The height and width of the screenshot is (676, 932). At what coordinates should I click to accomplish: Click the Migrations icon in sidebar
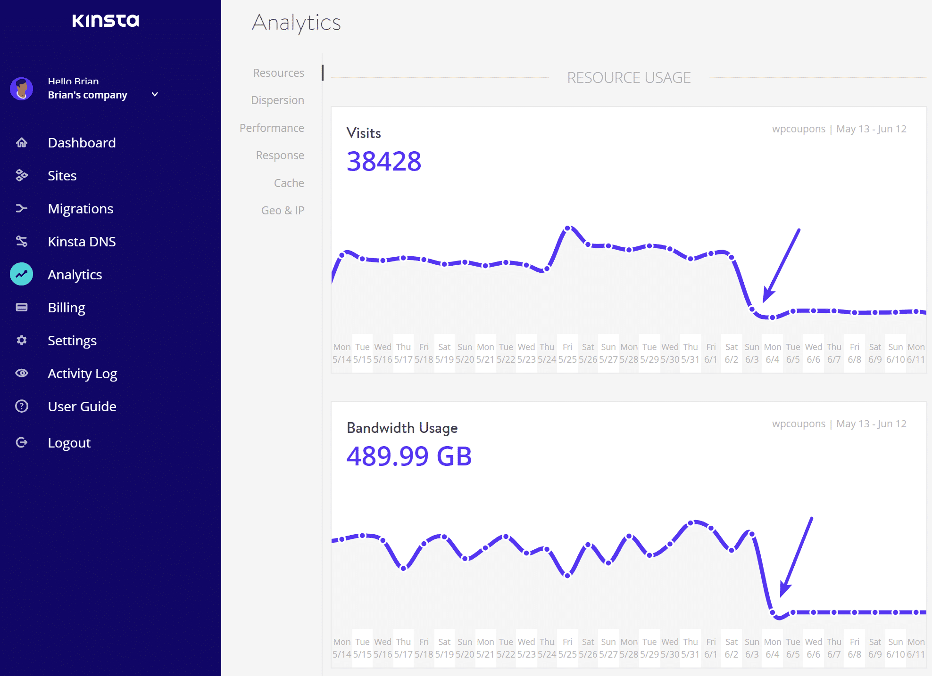(21, 208)
